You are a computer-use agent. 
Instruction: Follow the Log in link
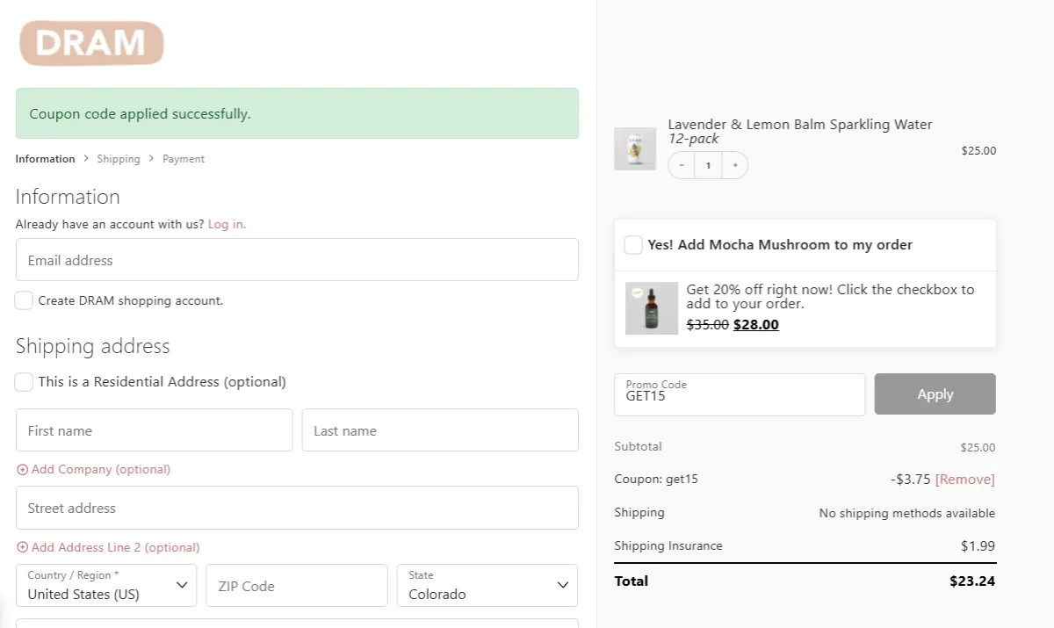pyautogui.click(x=227, y=224)
